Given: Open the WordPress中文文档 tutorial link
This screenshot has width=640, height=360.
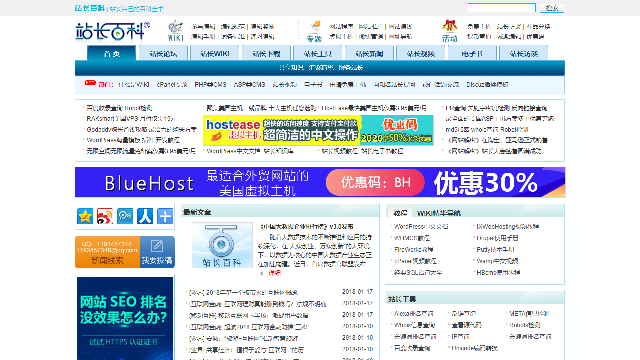Looking at the screenshot, I should tap(421, 227).
